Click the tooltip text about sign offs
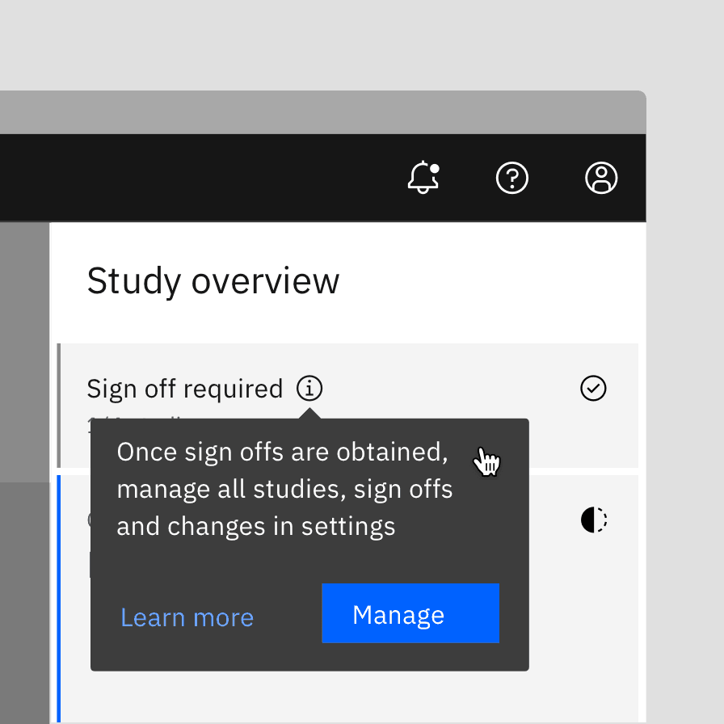The height and width of the screenshot is (724, 724). click(x=284, y=489)
